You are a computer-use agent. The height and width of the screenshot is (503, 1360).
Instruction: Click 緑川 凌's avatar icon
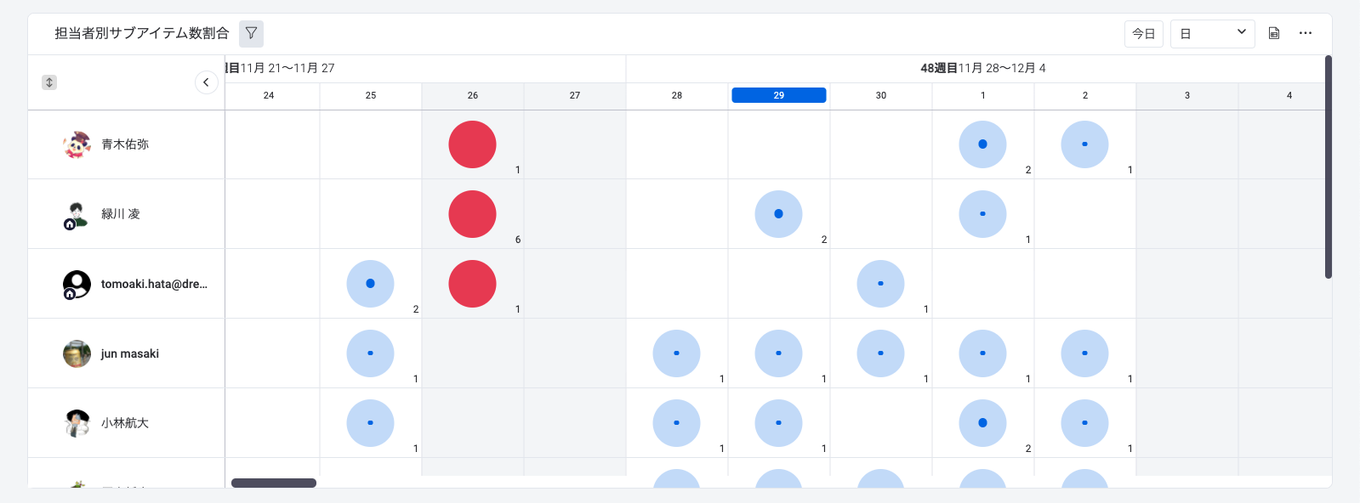pyautogui.click(x=77, y=214)
